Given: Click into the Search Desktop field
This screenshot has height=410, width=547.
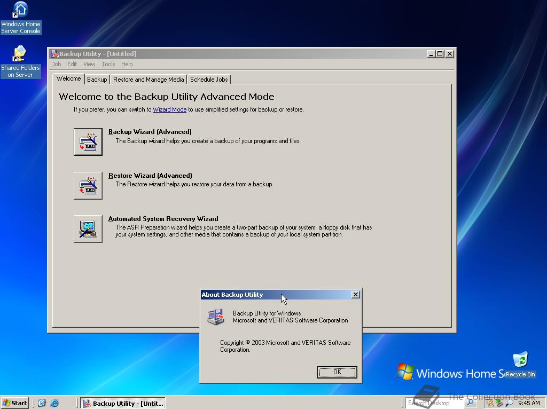Looking at the screenshot, I should point(435,403).
